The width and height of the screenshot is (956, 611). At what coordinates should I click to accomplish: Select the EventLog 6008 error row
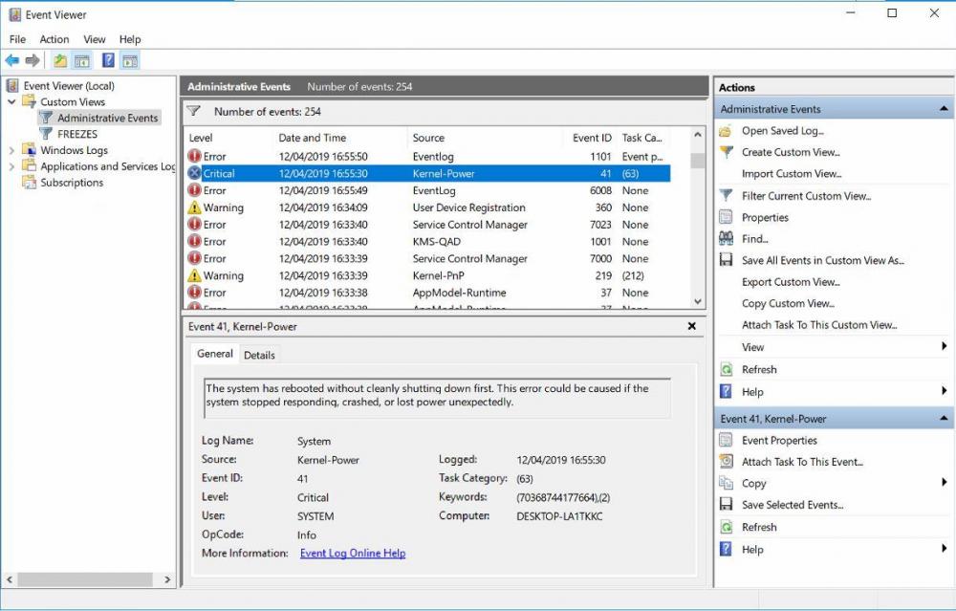(x=427, y=190)
